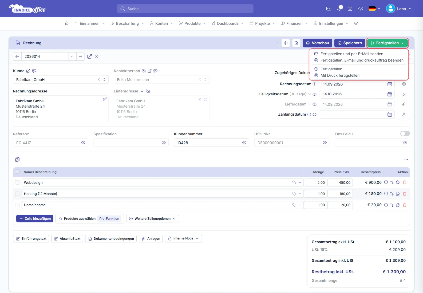Image resolution: width=423 pixels, height=293 pixels.
Task: Select Fertigstellen und per E-Mail senden
Action: click(x=352, y=54)
